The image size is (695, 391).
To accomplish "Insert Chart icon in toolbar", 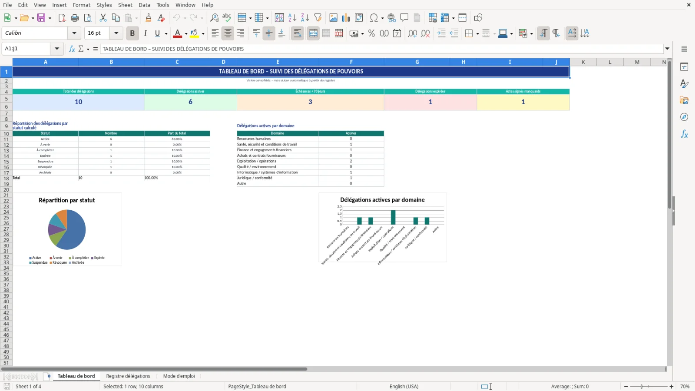I will point(346,18).
